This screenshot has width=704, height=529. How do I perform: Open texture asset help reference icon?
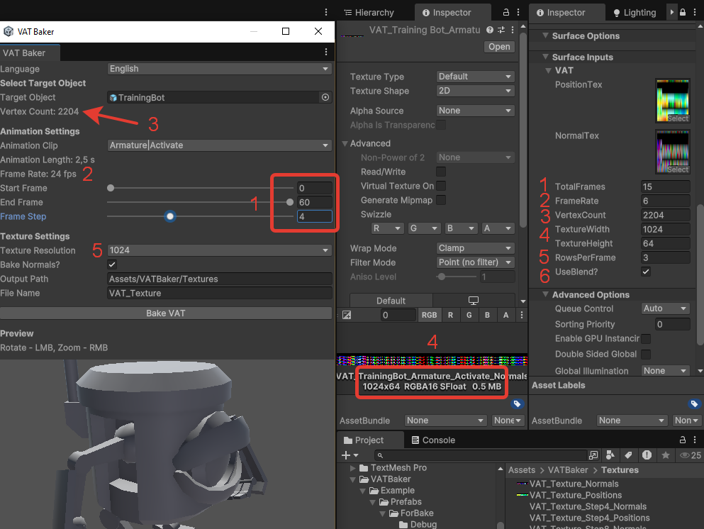coord(490,30)
